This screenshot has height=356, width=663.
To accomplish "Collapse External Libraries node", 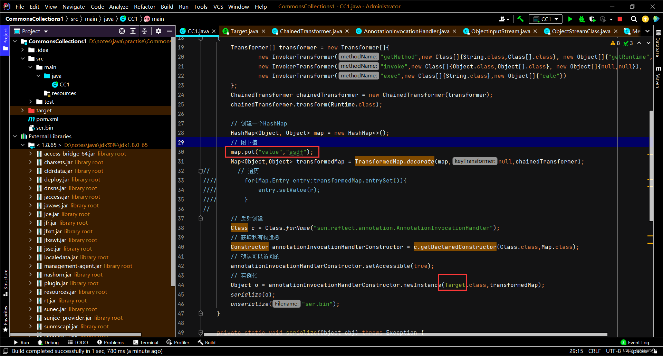I will pyautogui.click(x=15, y=136).
